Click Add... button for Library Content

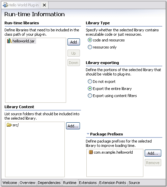coord(73,126)
